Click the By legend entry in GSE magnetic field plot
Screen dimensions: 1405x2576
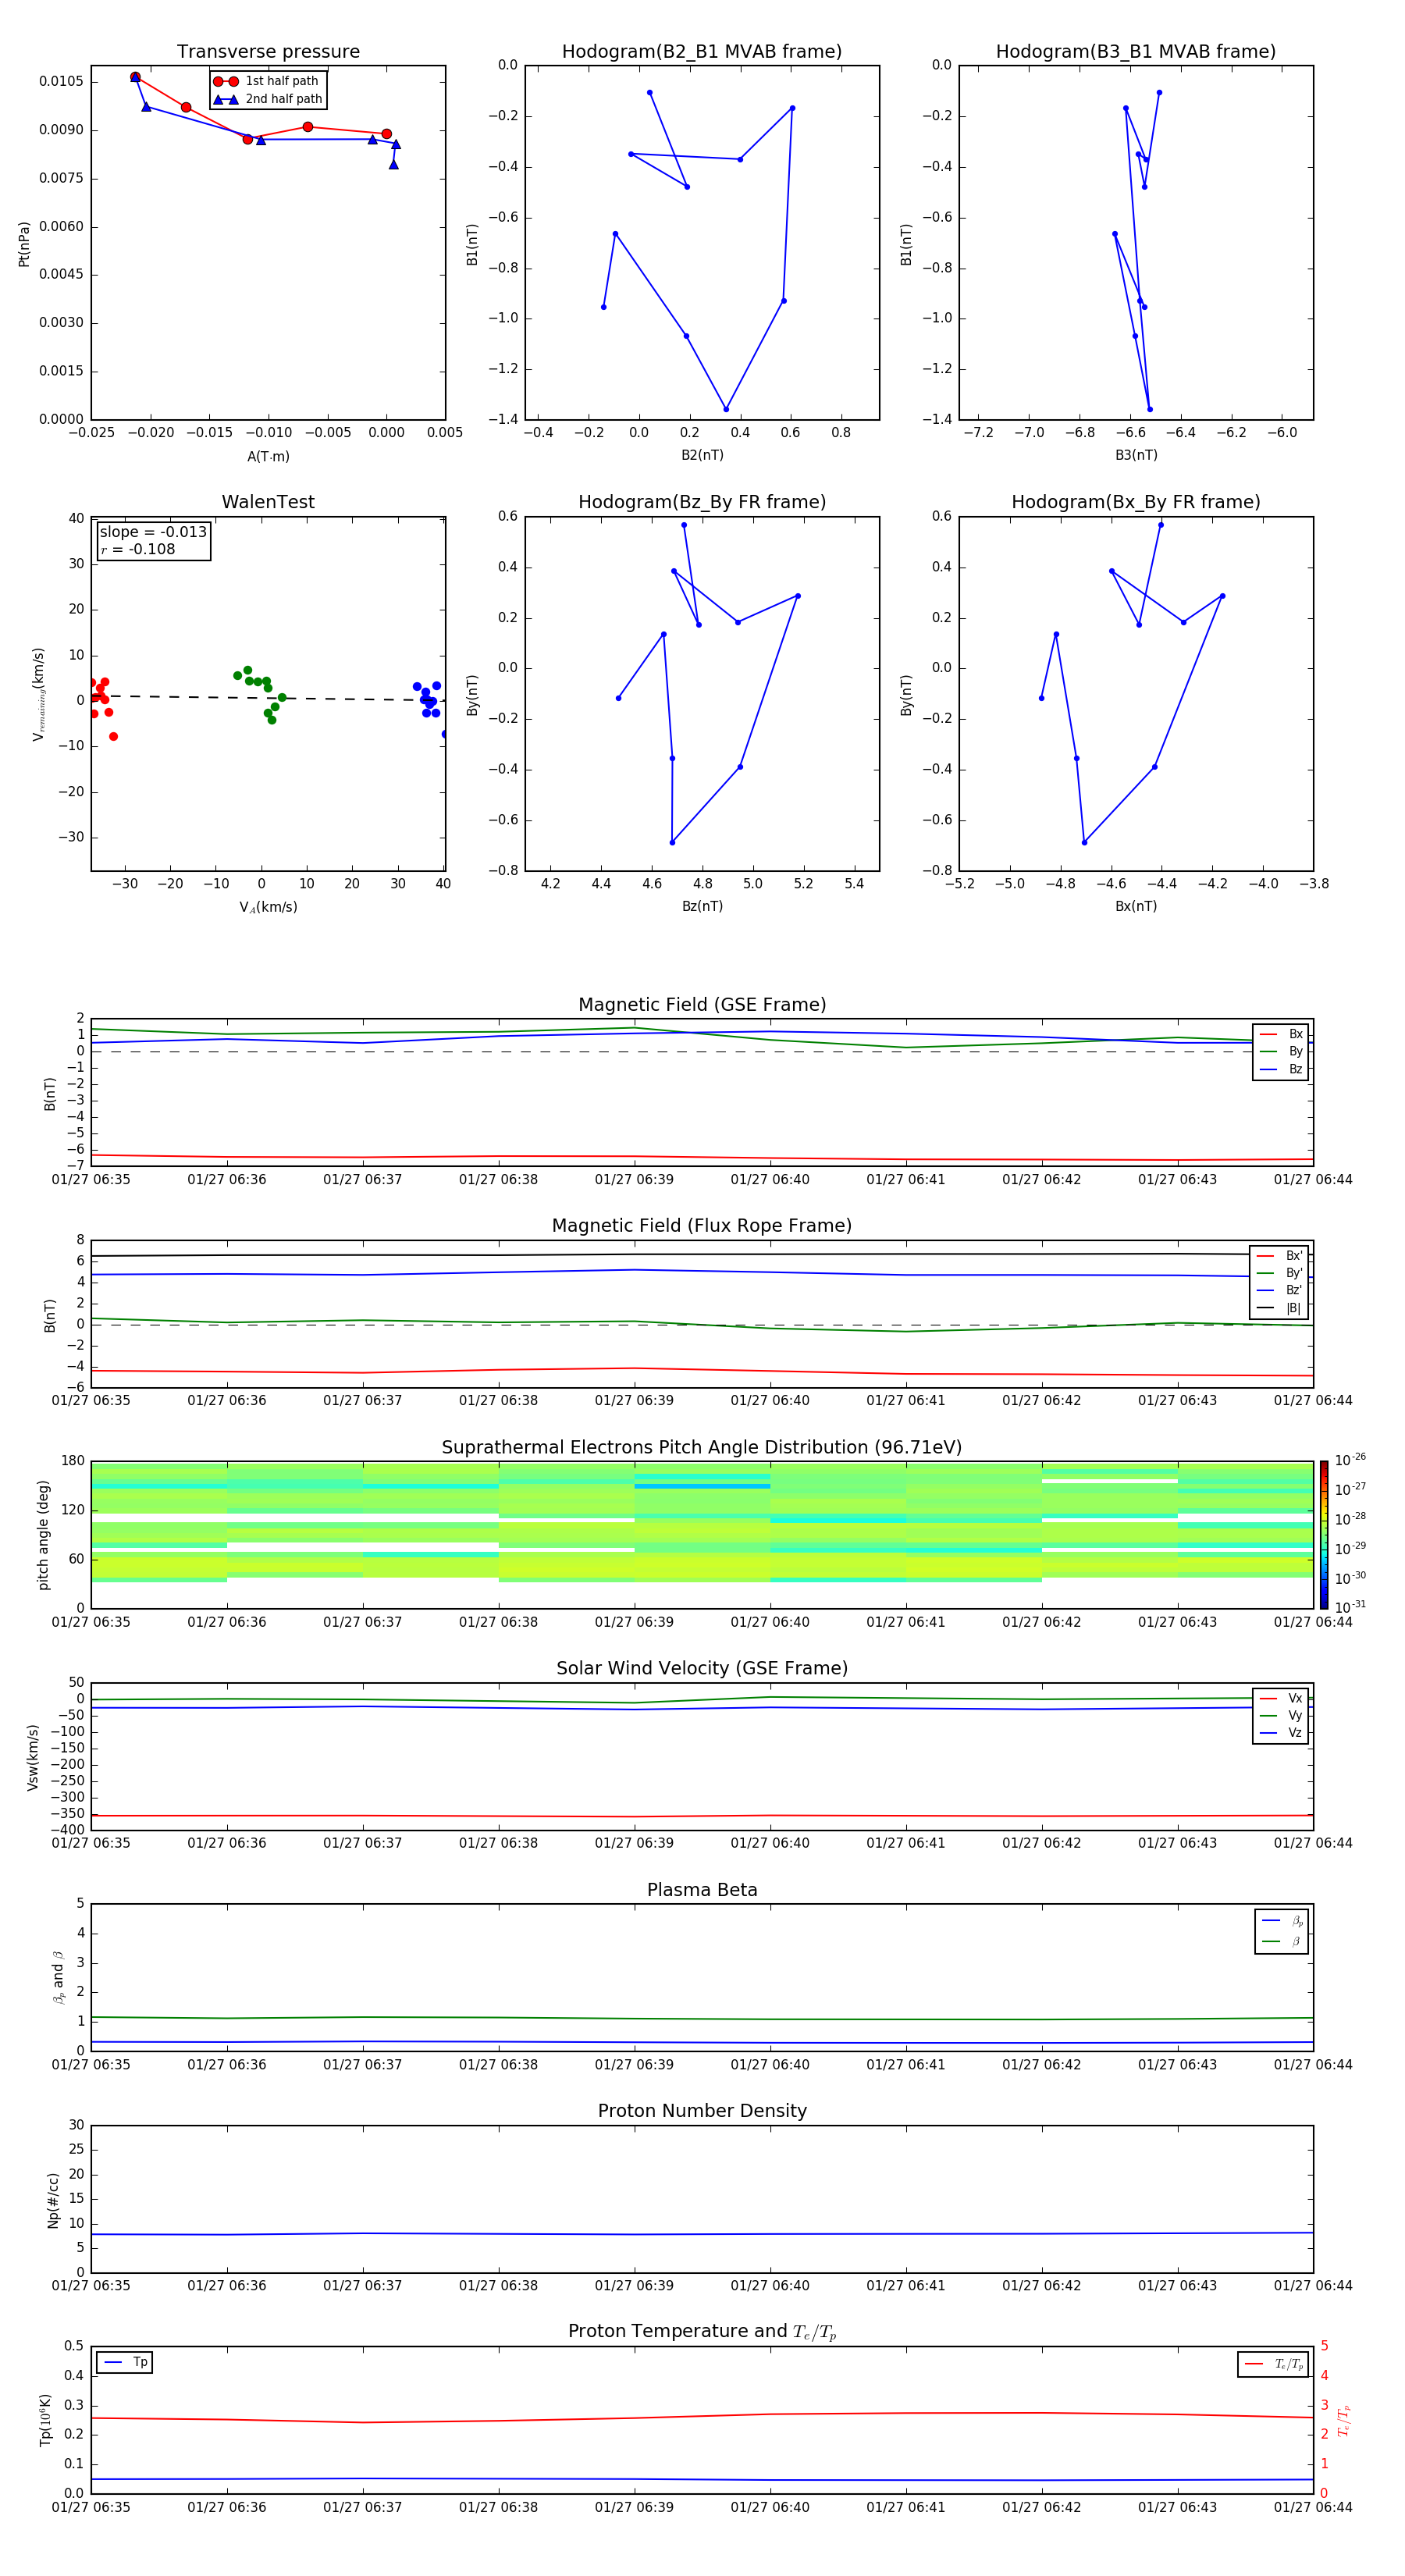click(1281, 1051)
